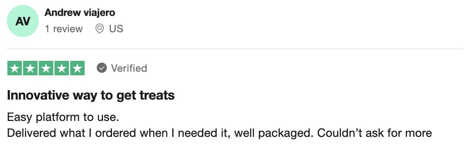The image size is (471, 168).
Task: Click the location pin icon
Action: point(100,29)
